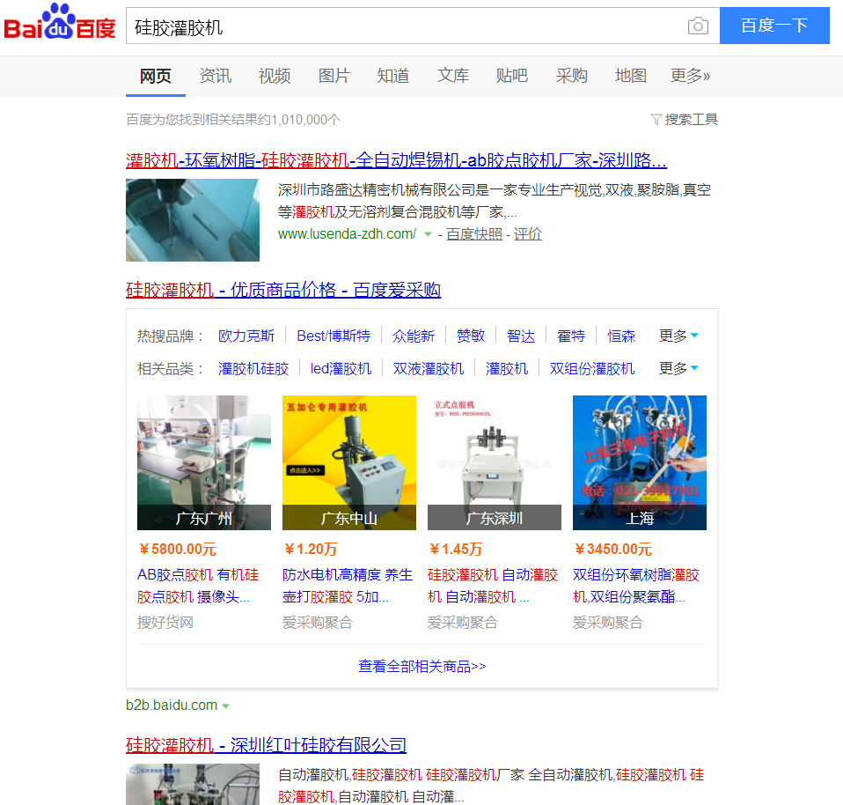
Task: Select category 双液灌胶机
Action: click(x=429, y=369)
